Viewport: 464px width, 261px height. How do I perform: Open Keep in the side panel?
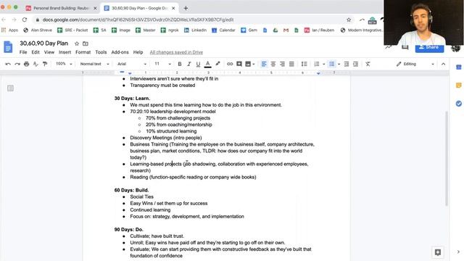tap(458, 86)
